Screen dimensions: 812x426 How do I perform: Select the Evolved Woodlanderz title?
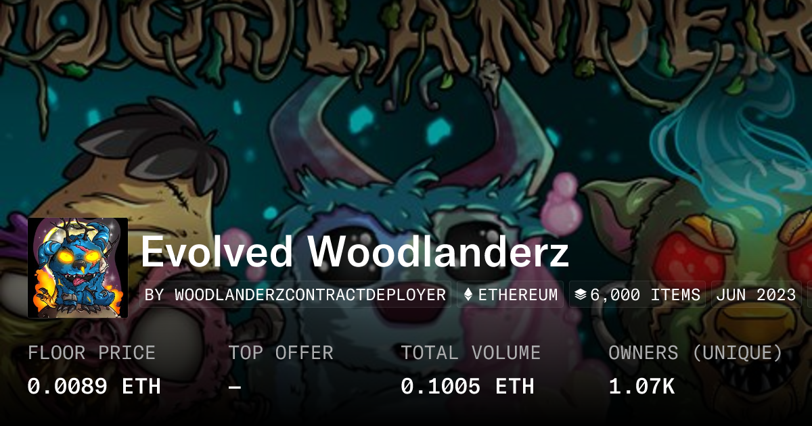click(355, 252)
